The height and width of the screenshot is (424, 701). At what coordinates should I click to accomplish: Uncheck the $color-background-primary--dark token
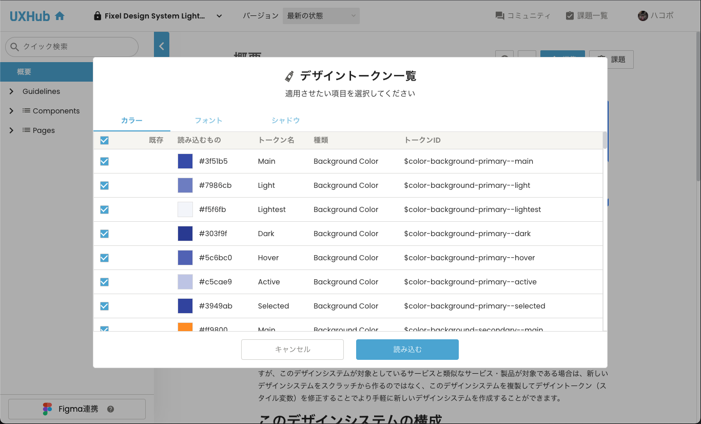[104, 234]
